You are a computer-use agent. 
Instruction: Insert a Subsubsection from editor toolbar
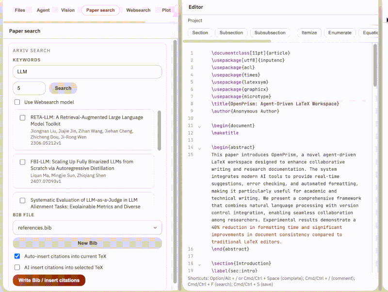270,32
